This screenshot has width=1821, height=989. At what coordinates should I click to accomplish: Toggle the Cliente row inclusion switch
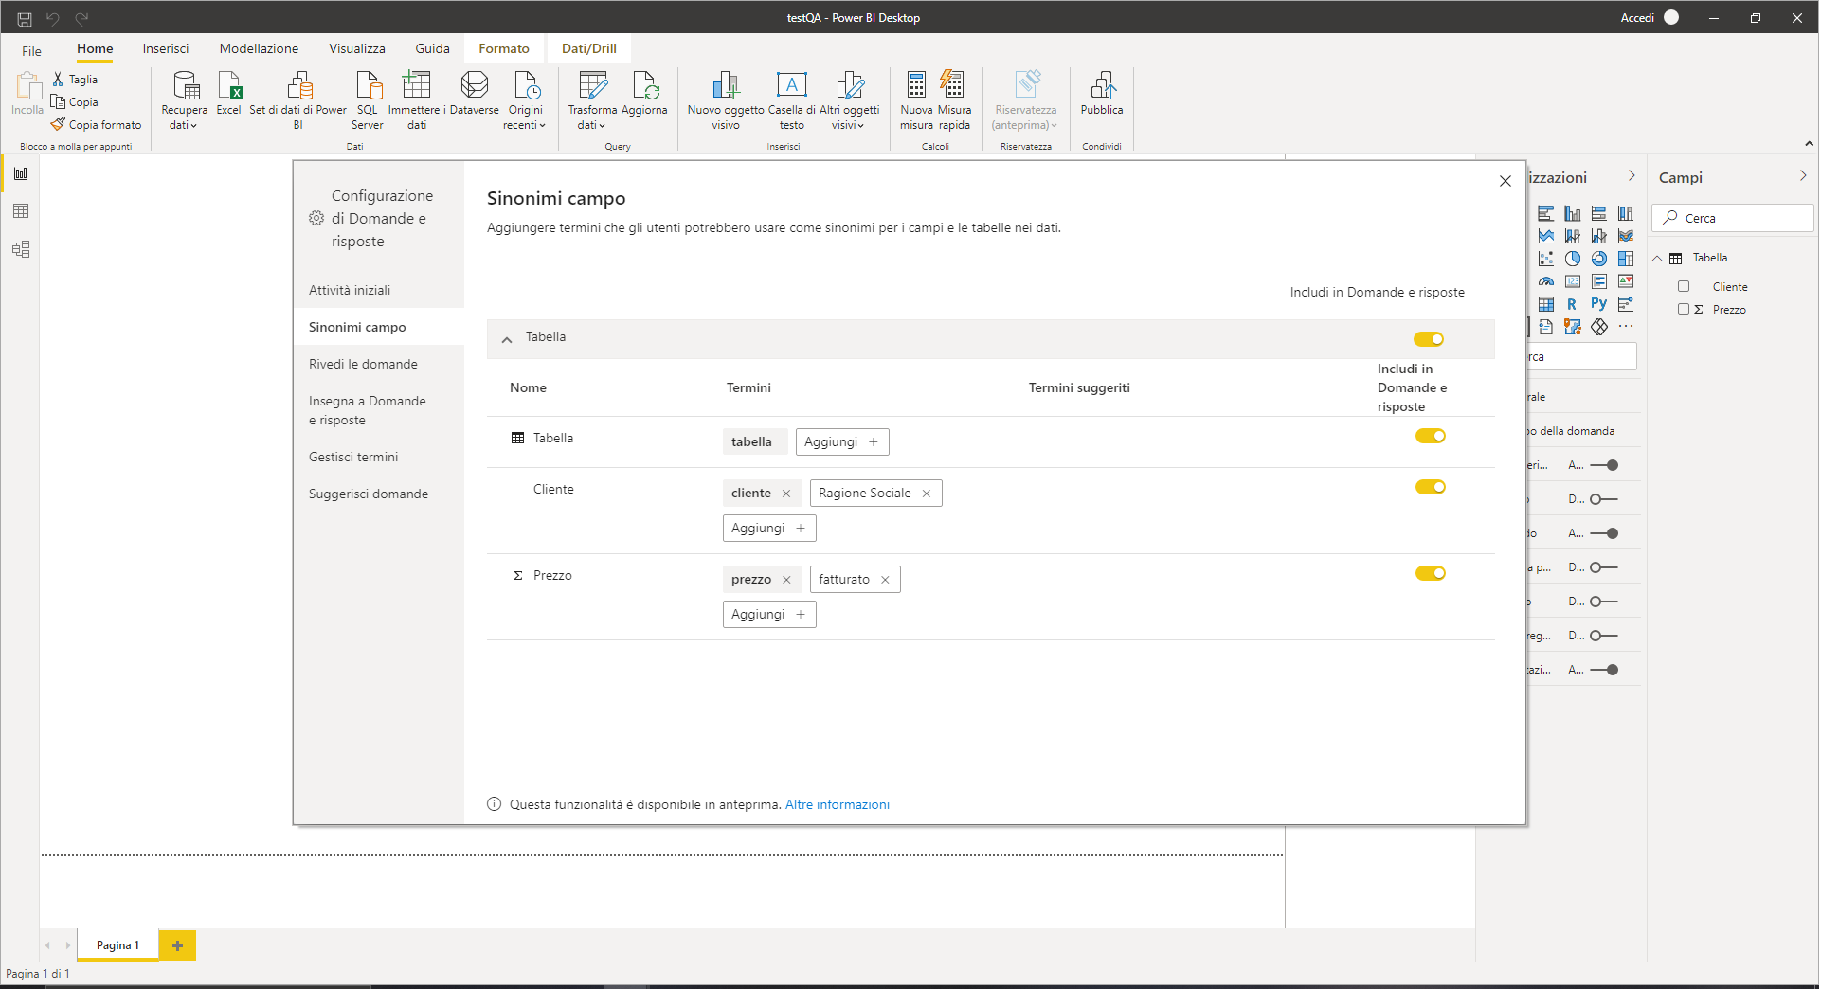pyautogui.click(x=1431, y=487)
